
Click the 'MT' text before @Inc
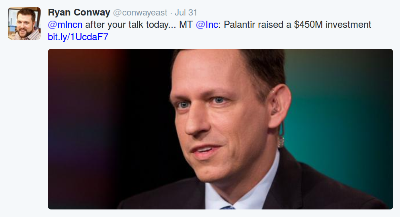186,25
